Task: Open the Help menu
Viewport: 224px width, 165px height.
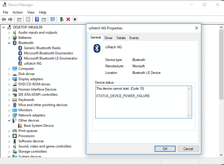Action: pos(43,12)
